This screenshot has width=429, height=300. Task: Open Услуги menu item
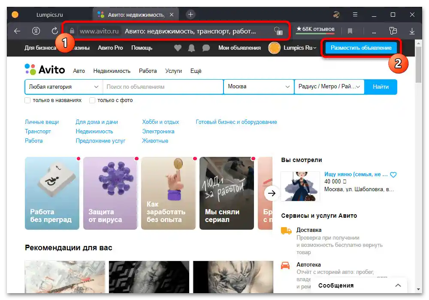coord(173,71)
